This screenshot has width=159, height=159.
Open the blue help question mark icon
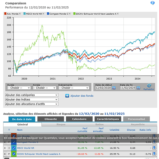(152, 3)
